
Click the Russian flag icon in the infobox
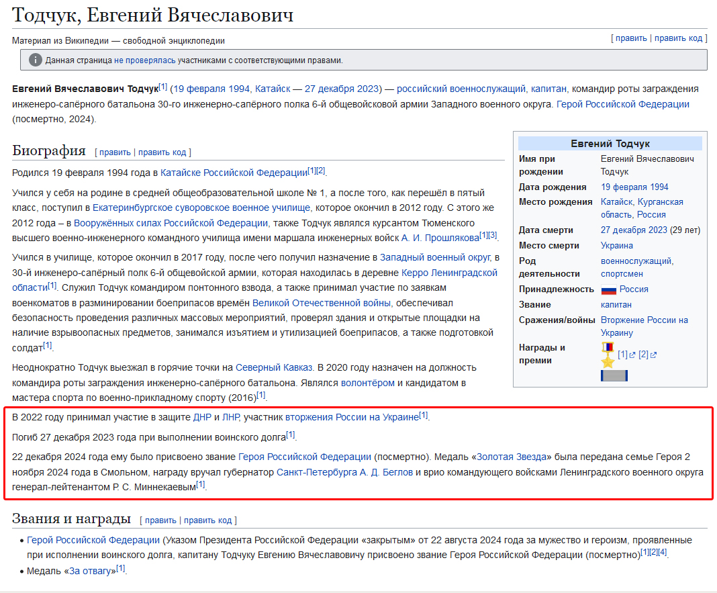click(608, 290)
